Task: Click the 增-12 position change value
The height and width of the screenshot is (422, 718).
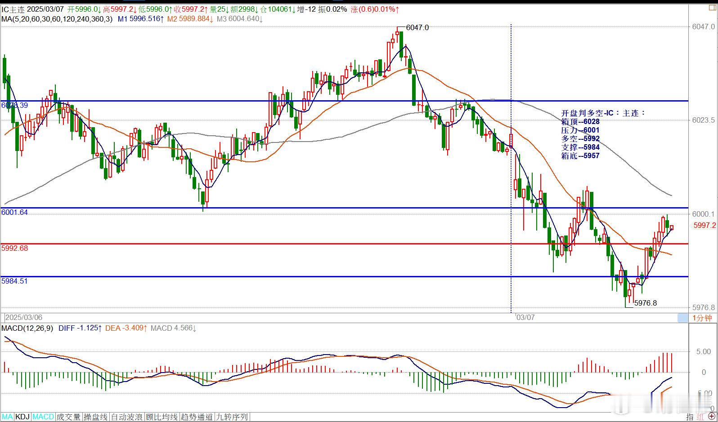Action: [x=306, y=9]
